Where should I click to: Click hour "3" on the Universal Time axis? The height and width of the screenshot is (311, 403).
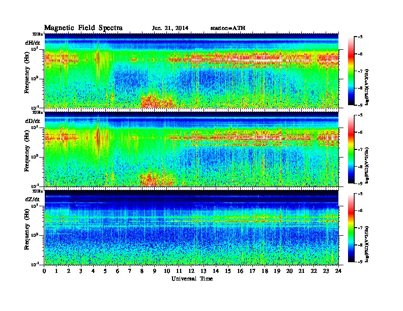click(81, 271)
